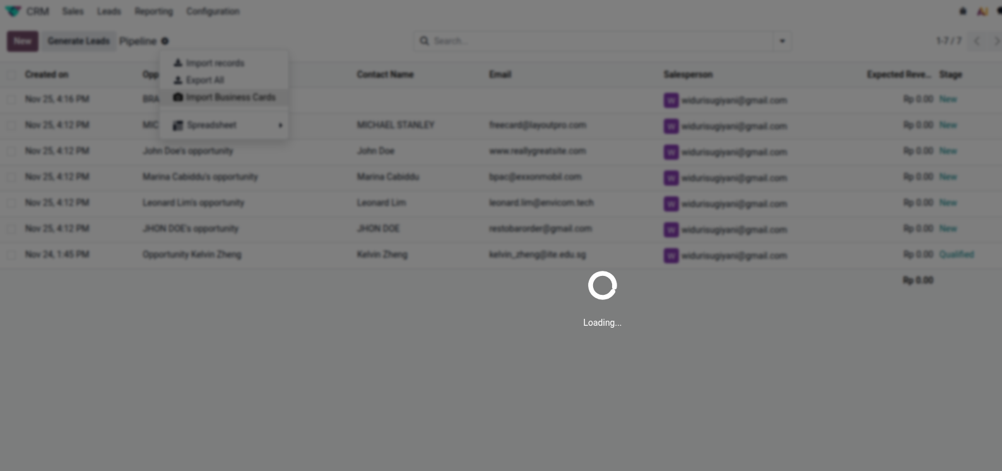Open the Configuration dropdown menu

tap(213, 11)
